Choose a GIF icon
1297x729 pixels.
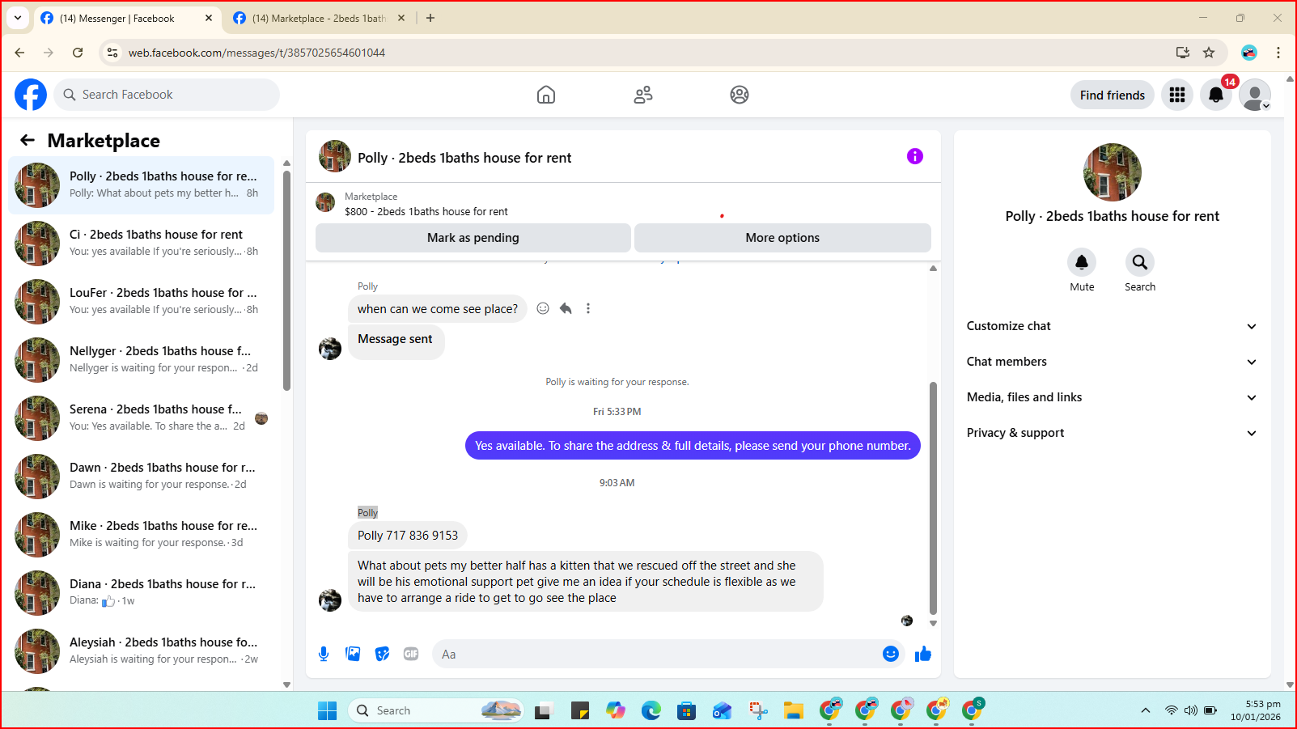pyautogui.click(x=411, y=654)
